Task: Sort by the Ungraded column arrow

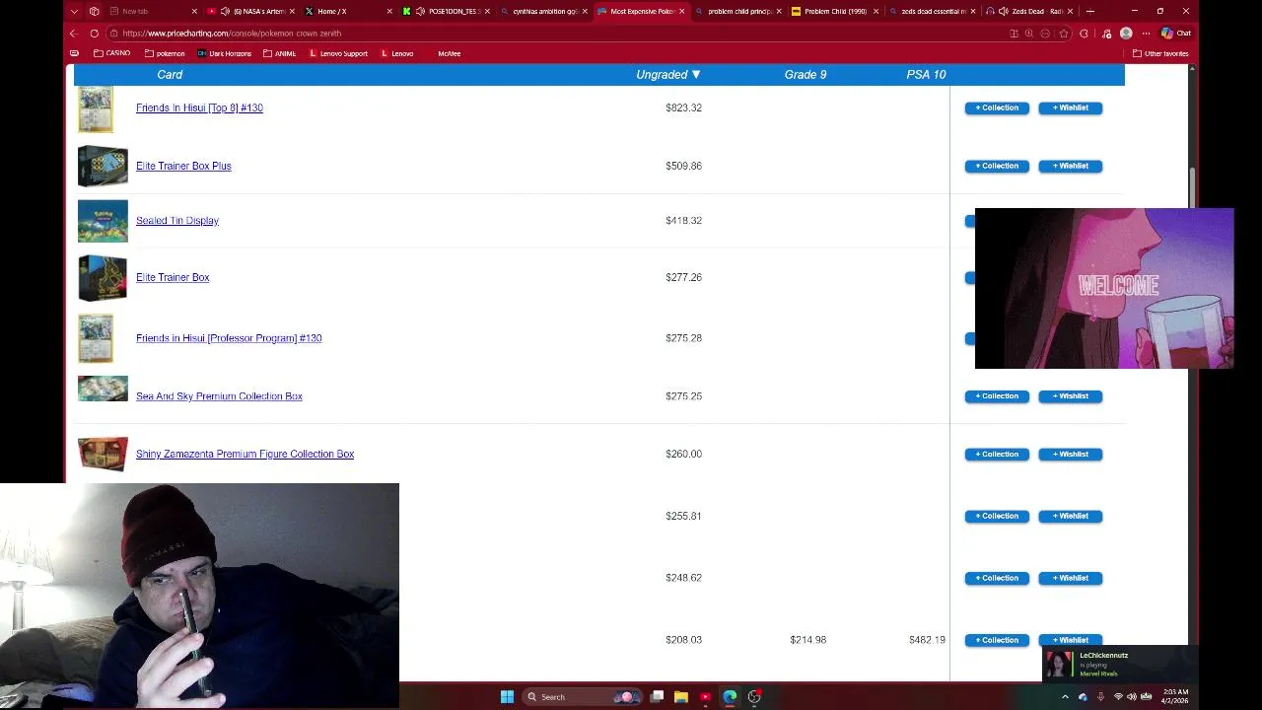Action: [696, 75]
